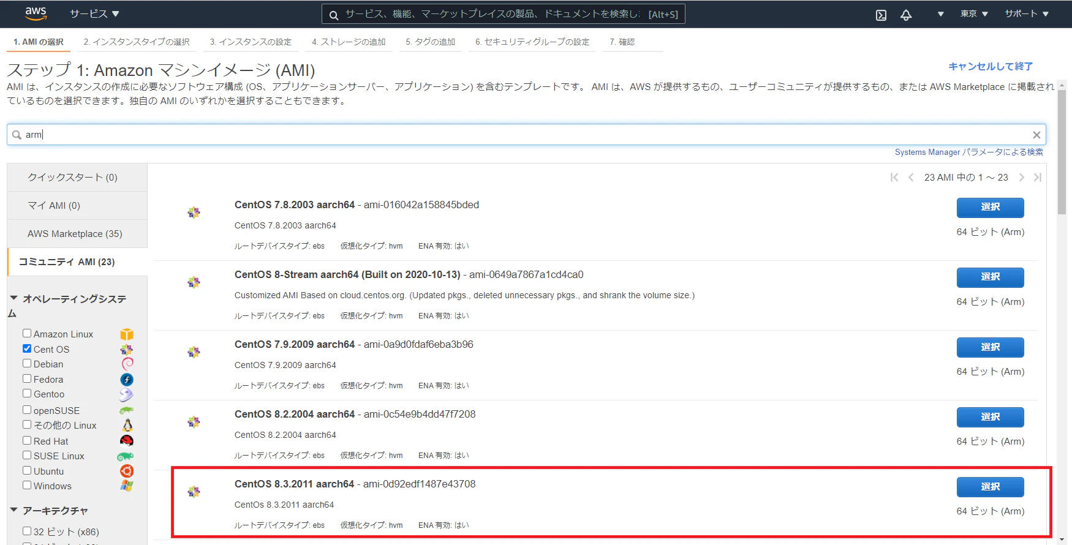Click CentOS 8.2.2004 AMI logo icon
The image size is (1072, 545).
[x=194, y=422]
